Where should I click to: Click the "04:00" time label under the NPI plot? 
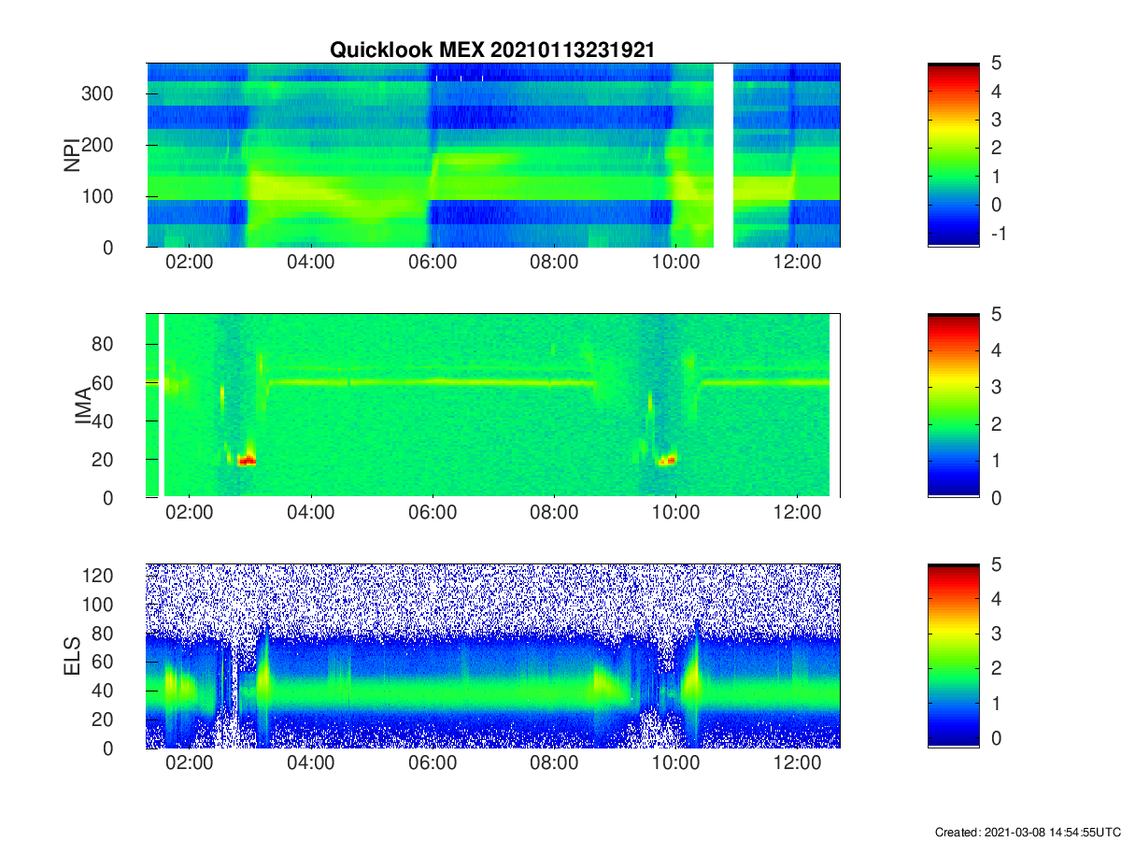pos(310,264)
